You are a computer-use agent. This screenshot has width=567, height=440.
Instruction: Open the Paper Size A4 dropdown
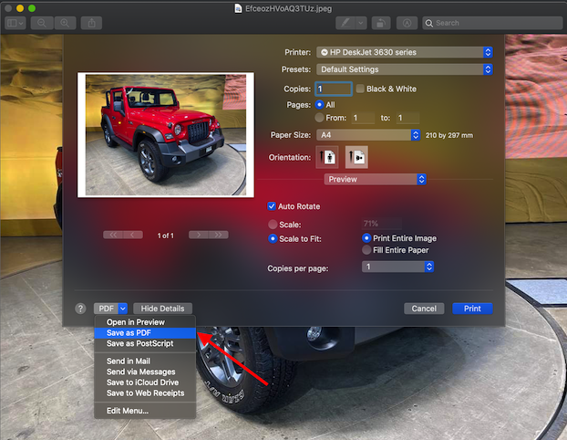(368, 135)
